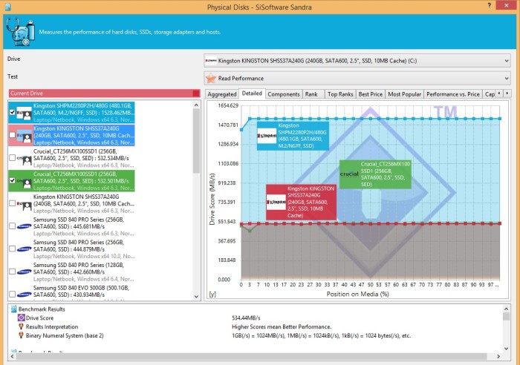Click Kingston logo in red chart legend
This screenshot has width=520, height=365.
276,202
